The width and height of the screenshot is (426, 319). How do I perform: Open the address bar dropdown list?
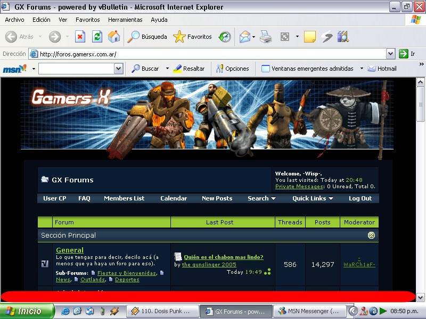390,54
